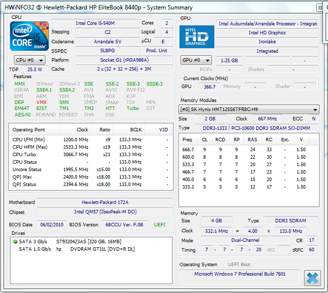Click the Ratio column header
Image resolution: width=328 pixels, height=293 pixels.
pos(102,130)
